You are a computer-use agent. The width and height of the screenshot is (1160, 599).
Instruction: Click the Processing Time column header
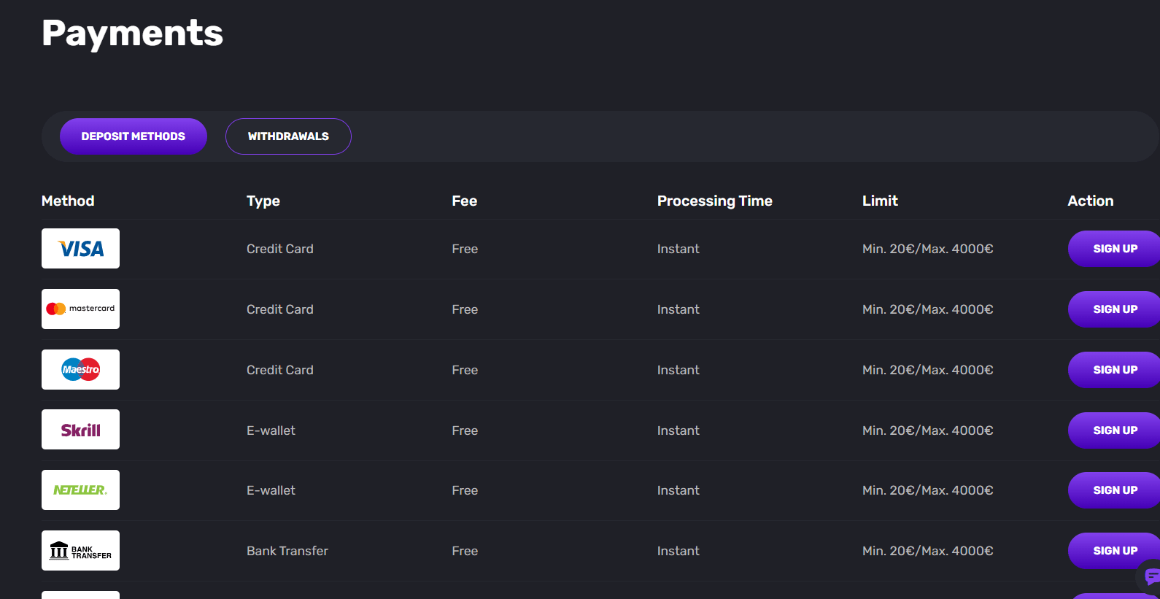coord(714,201)
